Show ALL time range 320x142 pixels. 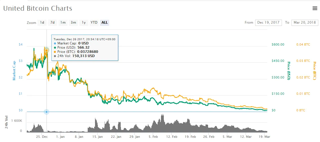tap(105, 22)
